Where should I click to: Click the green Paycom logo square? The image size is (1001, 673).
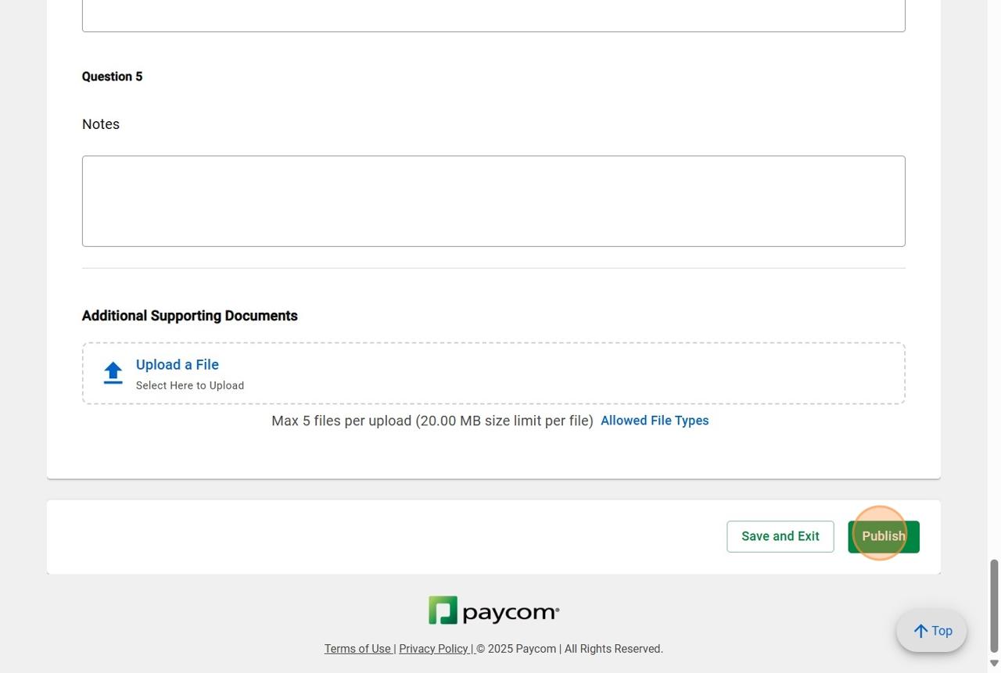click(x=443, y=610)
